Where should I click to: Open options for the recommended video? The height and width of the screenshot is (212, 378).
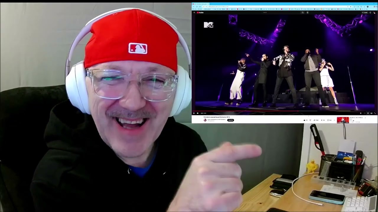[x=365, y=118]
